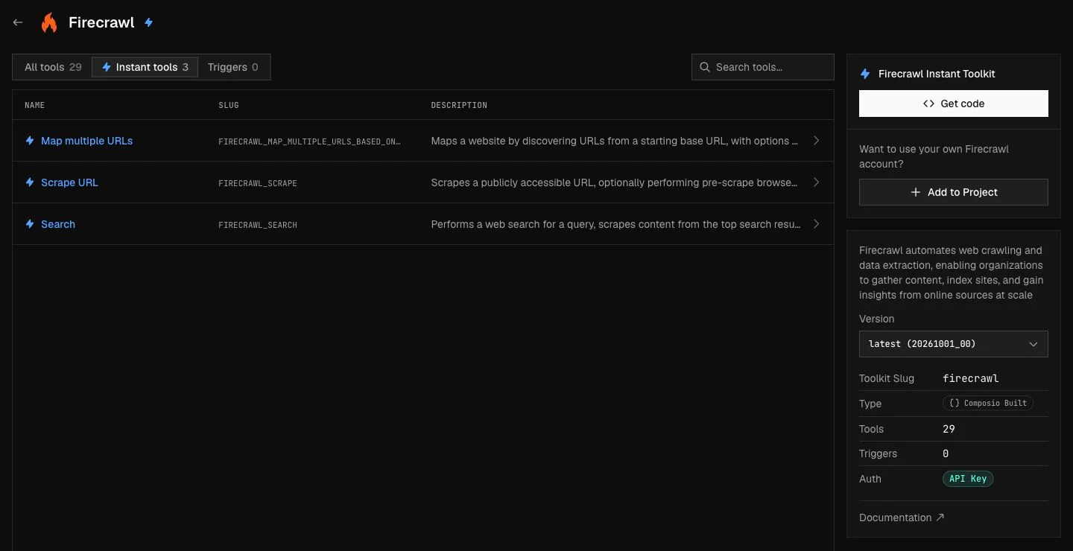
Task: Click the SLUG column header
Action: (229, 105)
